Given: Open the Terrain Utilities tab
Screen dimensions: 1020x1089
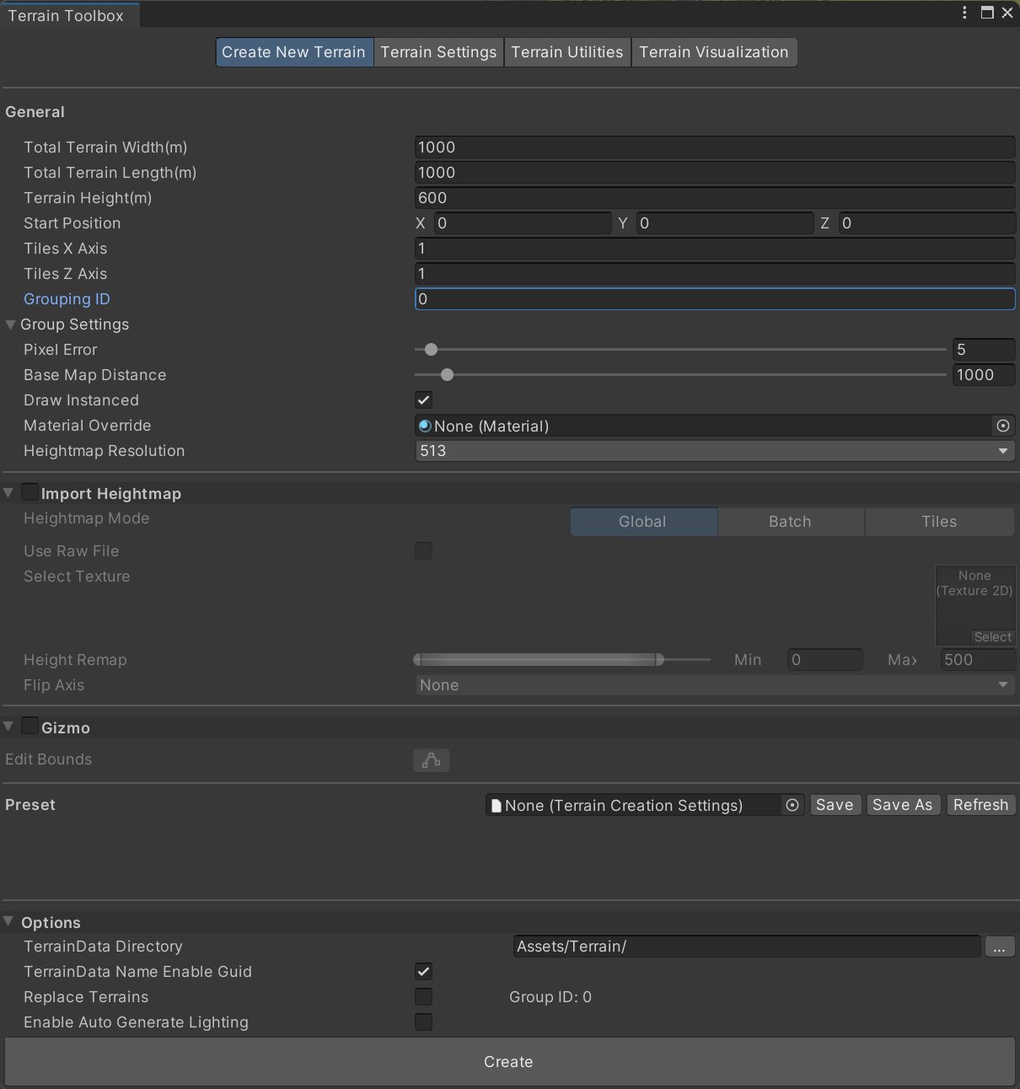Looking at the screenshot, I should (566, 52).
